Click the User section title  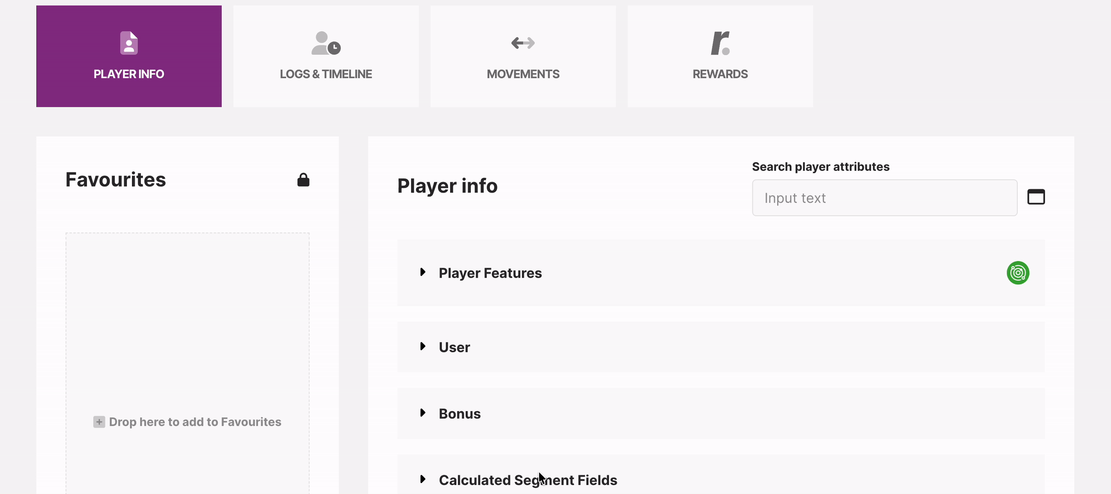click(x=454, y=347)
